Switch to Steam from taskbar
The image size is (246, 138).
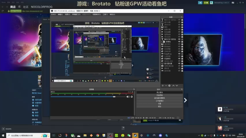click(x=135, y=136)
